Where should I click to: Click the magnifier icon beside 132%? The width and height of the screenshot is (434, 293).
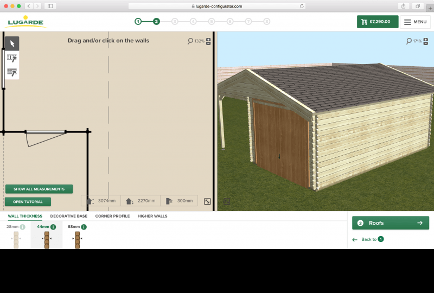(x=190, y=41)
